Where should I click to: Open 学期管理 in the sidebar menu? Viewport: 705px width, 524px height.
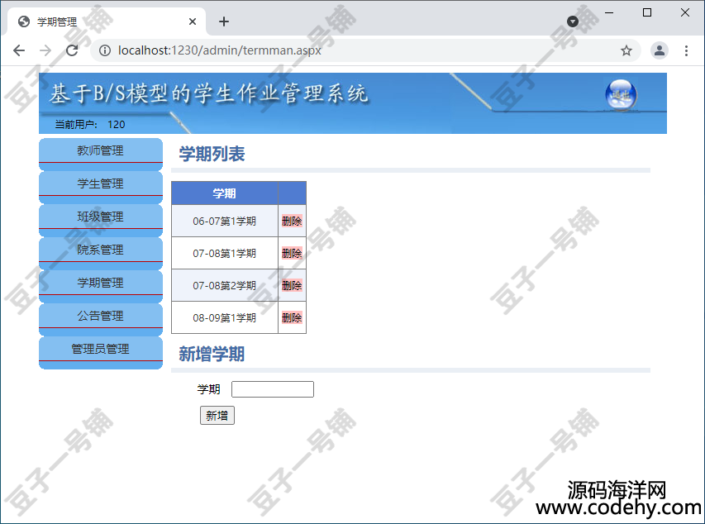pos(101,283)
